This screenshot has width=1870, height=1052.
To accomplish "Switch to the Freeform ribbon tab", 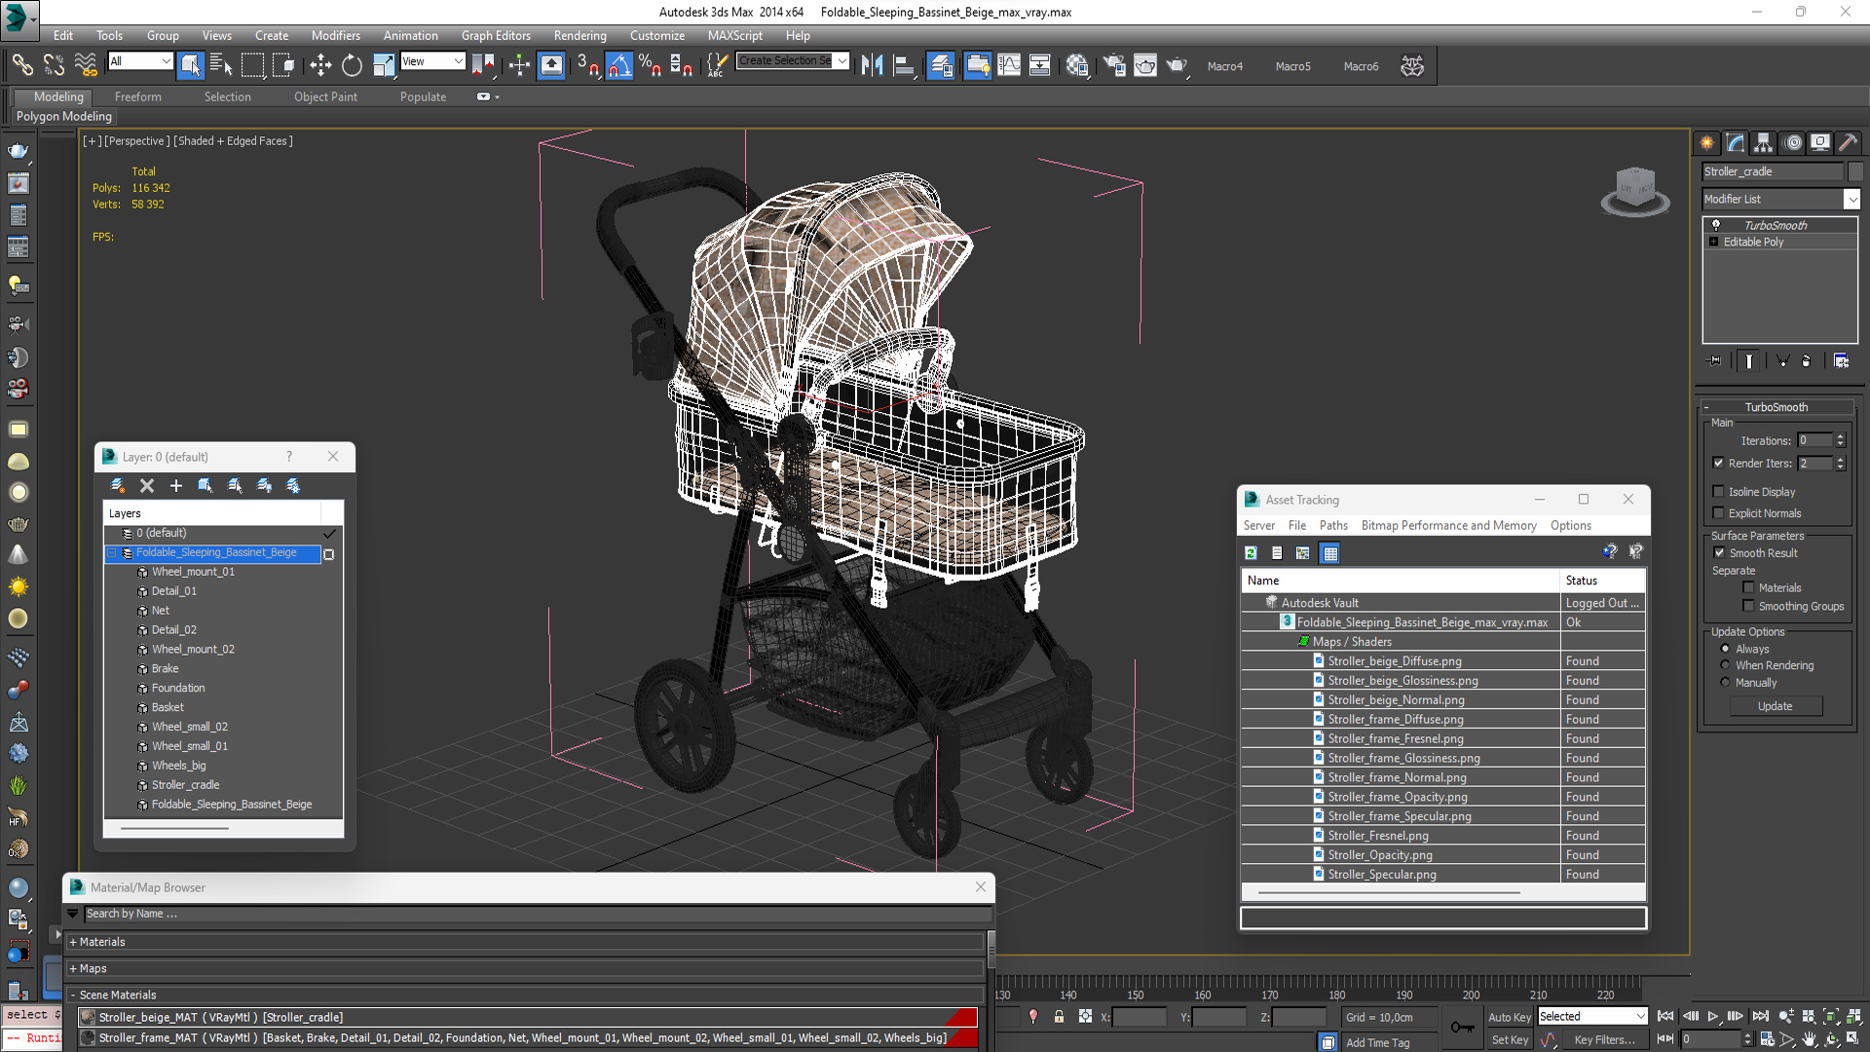I will point(137,96).
